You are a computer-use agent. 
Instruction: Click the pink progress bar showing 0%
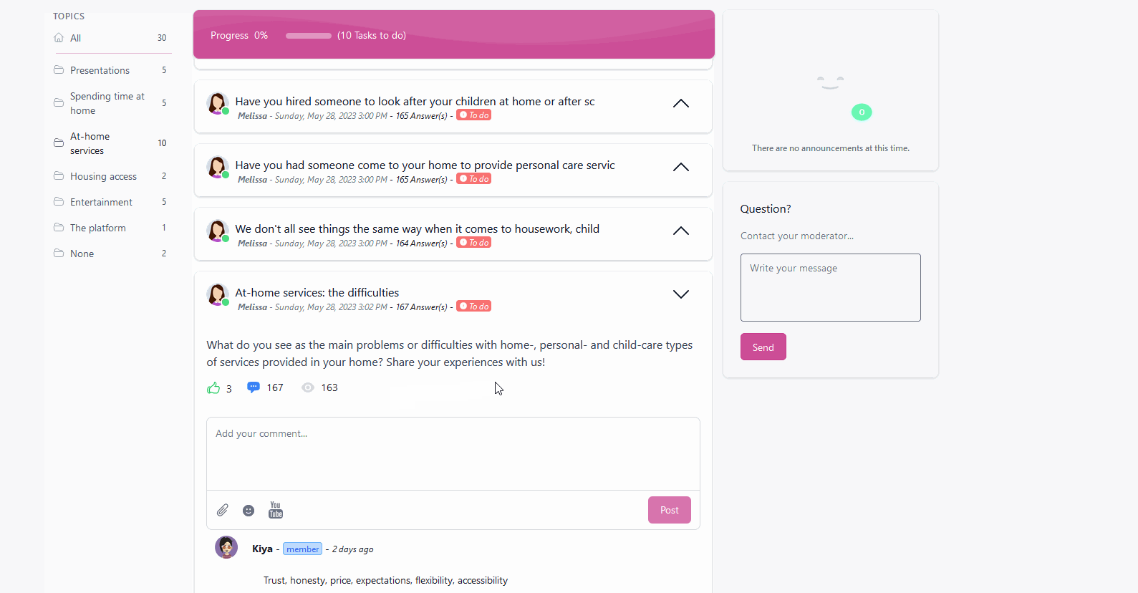coord(308,35)
